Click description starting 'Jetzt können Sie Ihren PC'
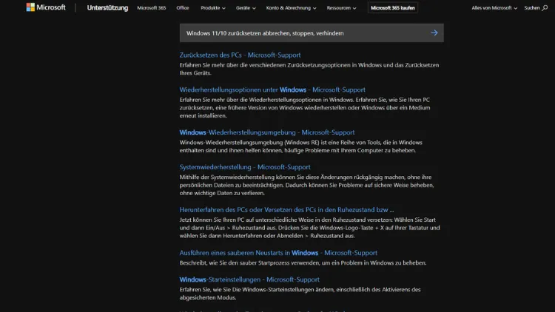 pyautogui.click(x=310, y=228)
